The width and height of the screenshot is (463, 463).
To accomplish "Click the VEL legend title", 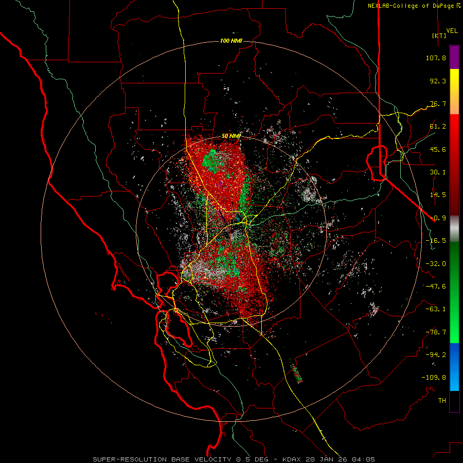I will [452, 31].
